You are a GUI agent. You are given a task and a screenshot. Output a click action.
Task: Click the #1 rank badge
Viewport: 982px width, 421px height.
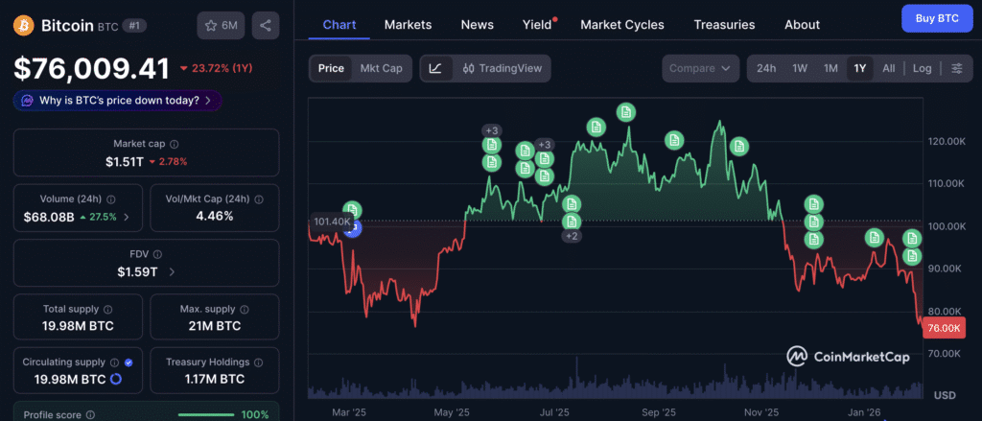click(x=132, y=26)
